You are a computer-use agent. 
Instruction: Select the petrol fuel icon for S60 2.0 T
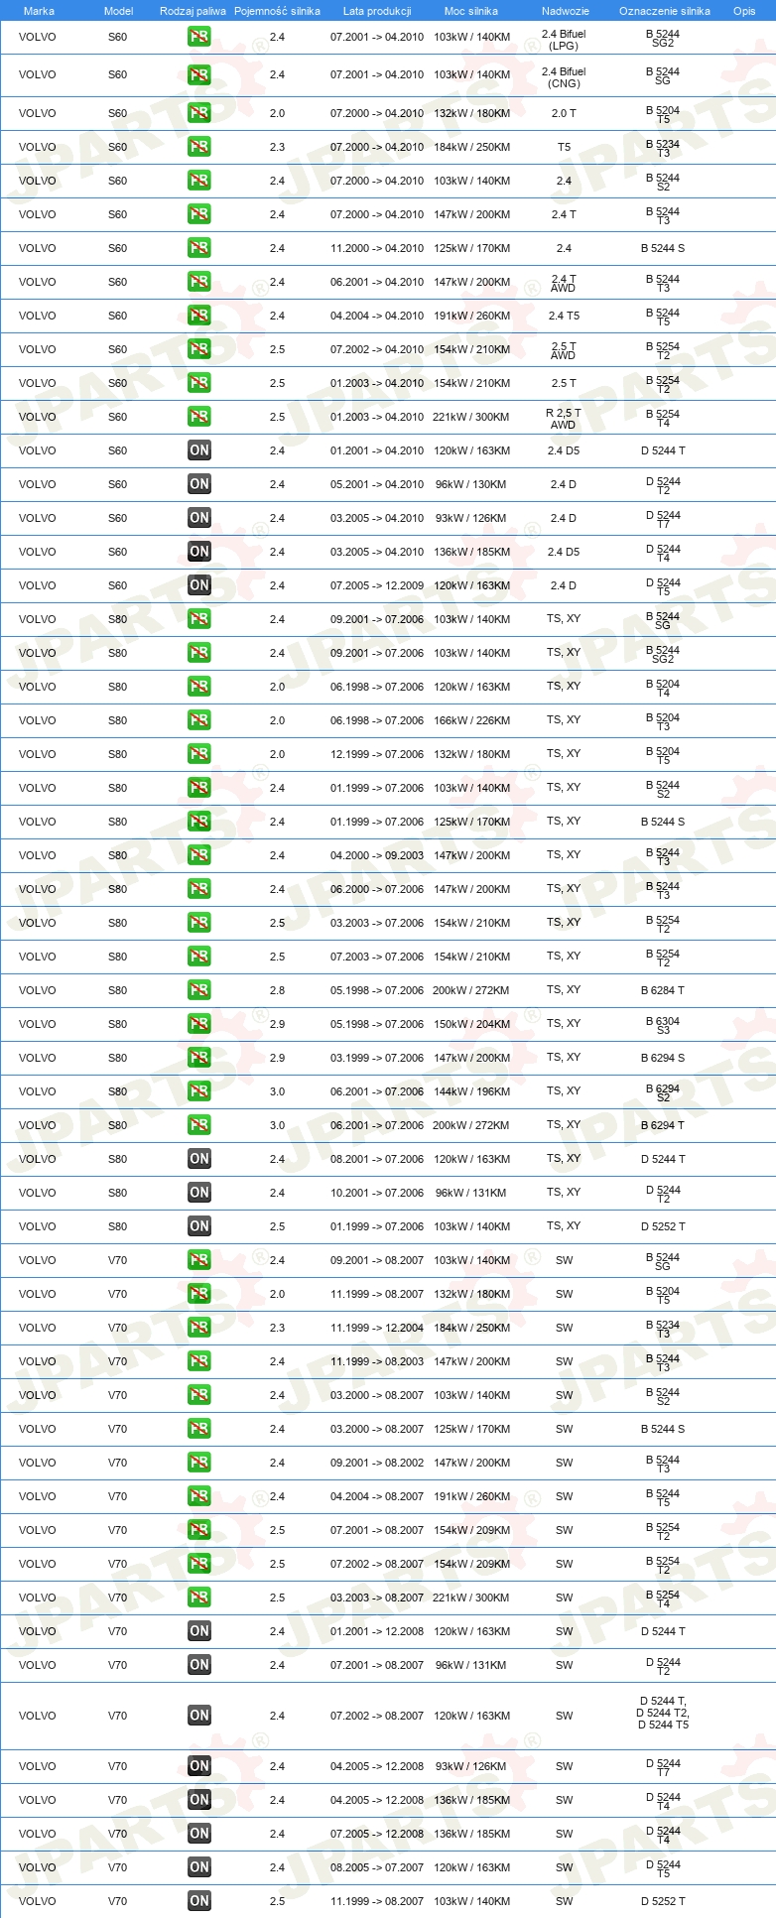pos(199,113)
